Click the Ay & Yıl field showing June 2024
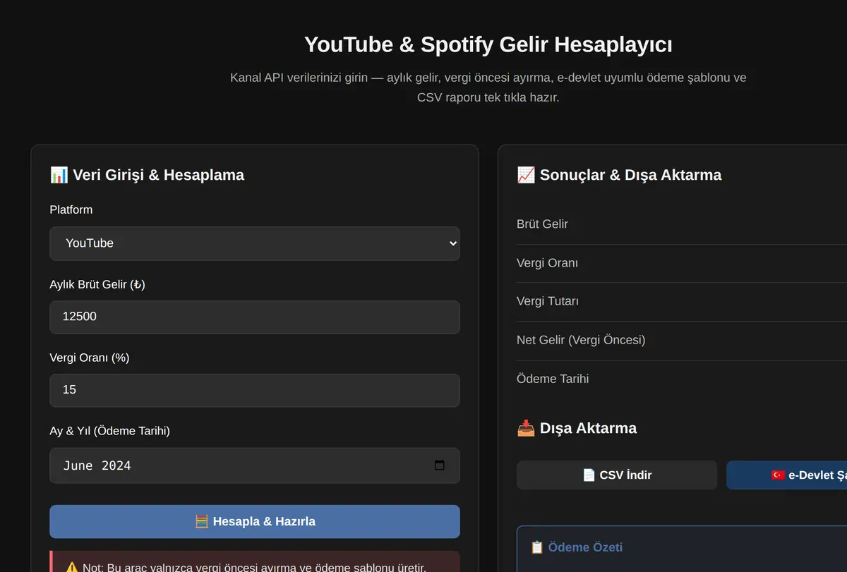The image size is (847, 572). pos(255,465)
